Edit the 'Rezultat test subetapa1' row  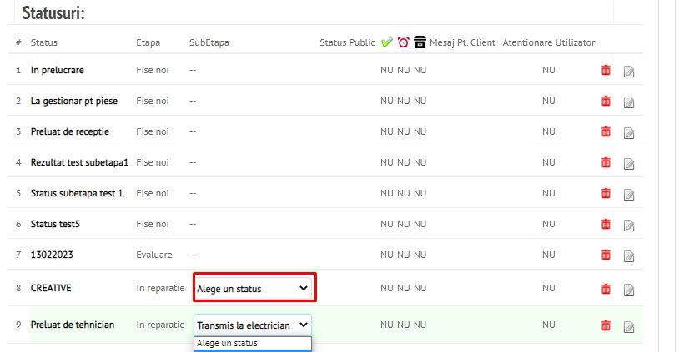coord(629,164)
